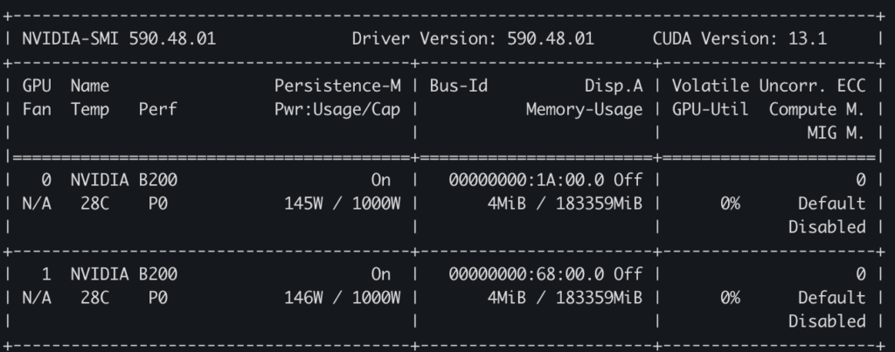The height and width of the screenshot is (352, 895).
Task: Click GPU 1's NVIDIA B200 name
Action: (124, 274)
